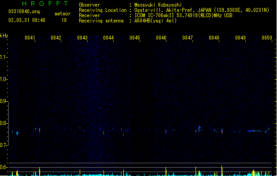Click the tallest yellow power spike after 0848

point(222,170)
